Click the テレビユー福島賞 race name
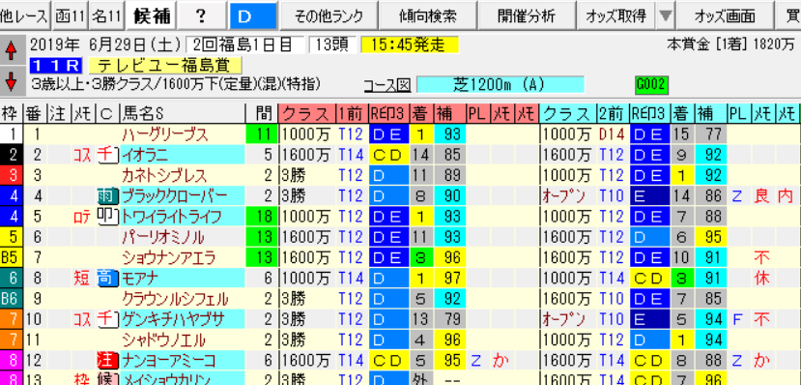Viewport: 801px width, 385px height. [164, 66]
